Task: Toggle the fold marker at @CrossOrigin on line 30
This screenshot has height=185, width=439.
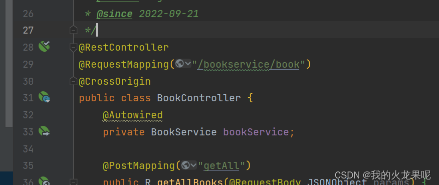Action: point(73,81)
